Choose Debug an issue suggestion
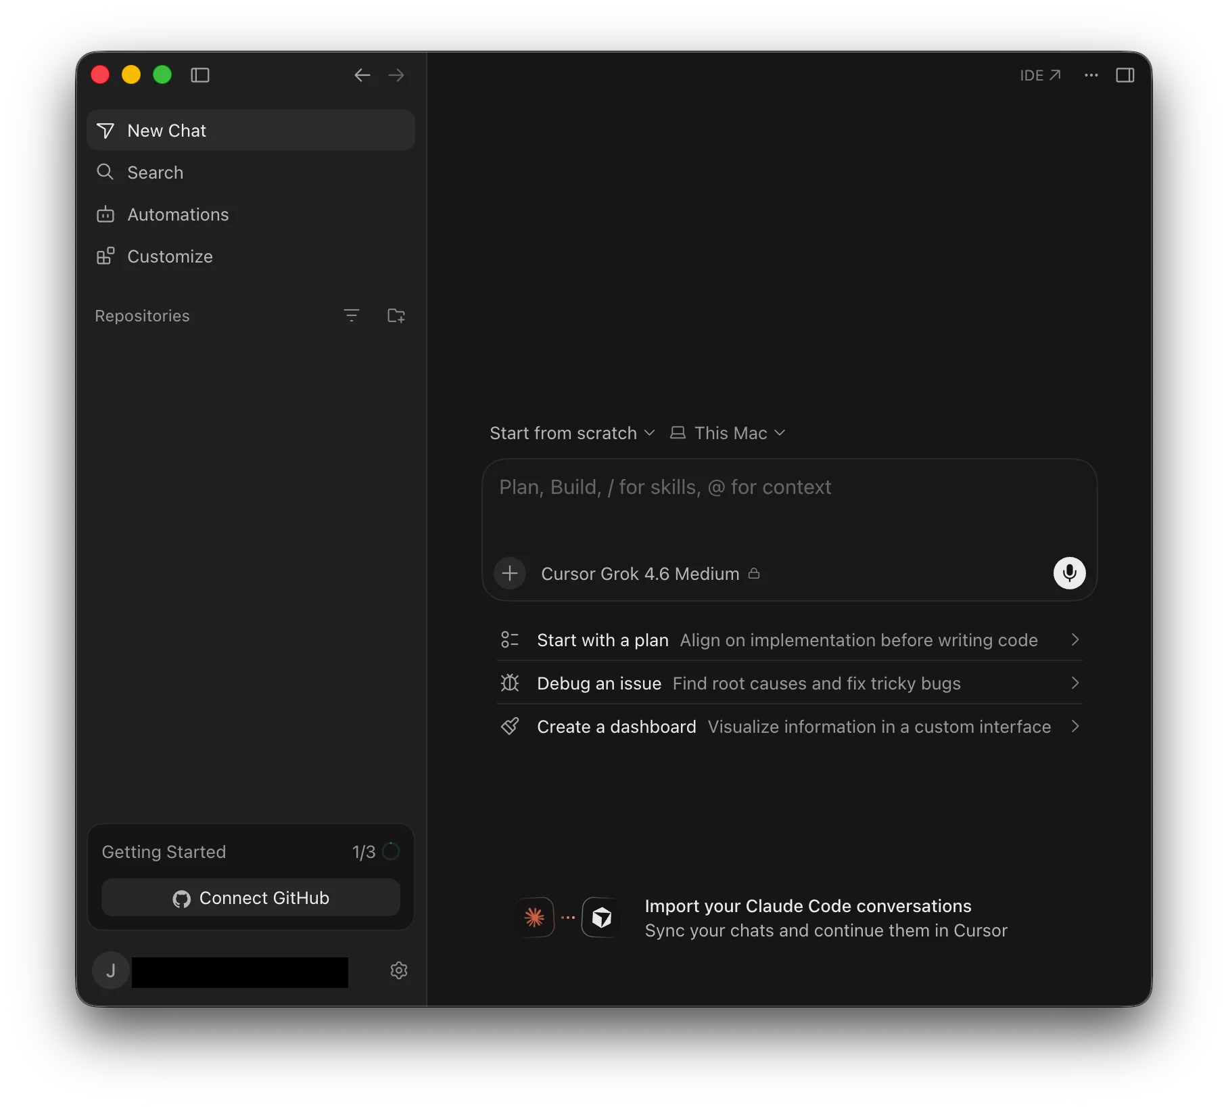1228x1107 pixels. pos(790,683)
